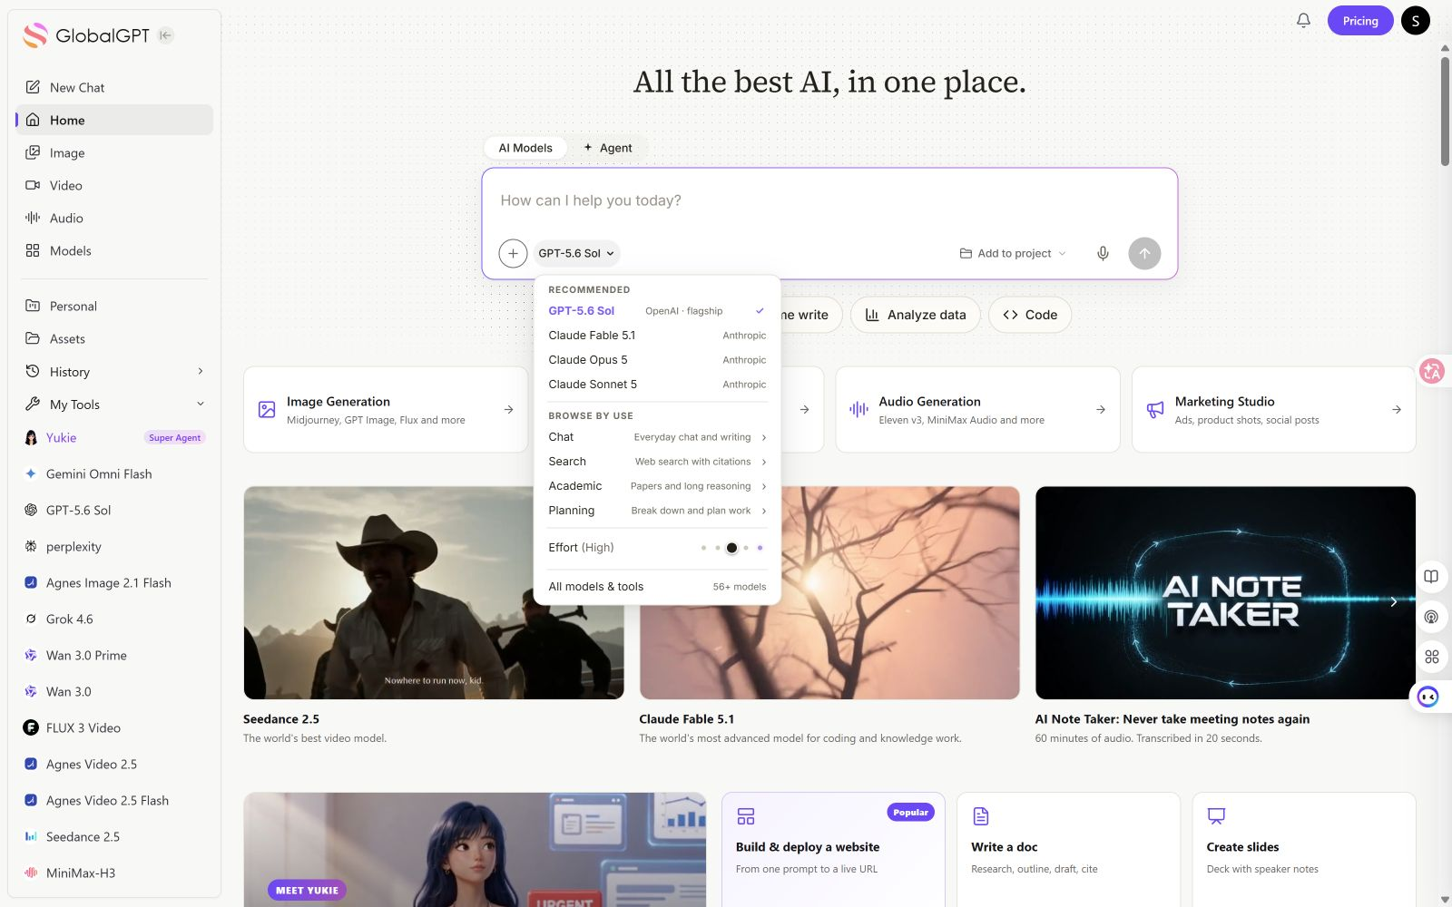Open the FLUX 3 Video tool
Screen dimensions: 1452x907
coord(114,727)
